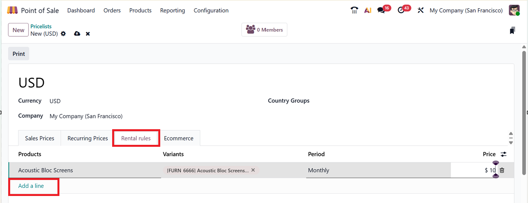
Task: Discard changes with the X icon
Action: point(88,34)
